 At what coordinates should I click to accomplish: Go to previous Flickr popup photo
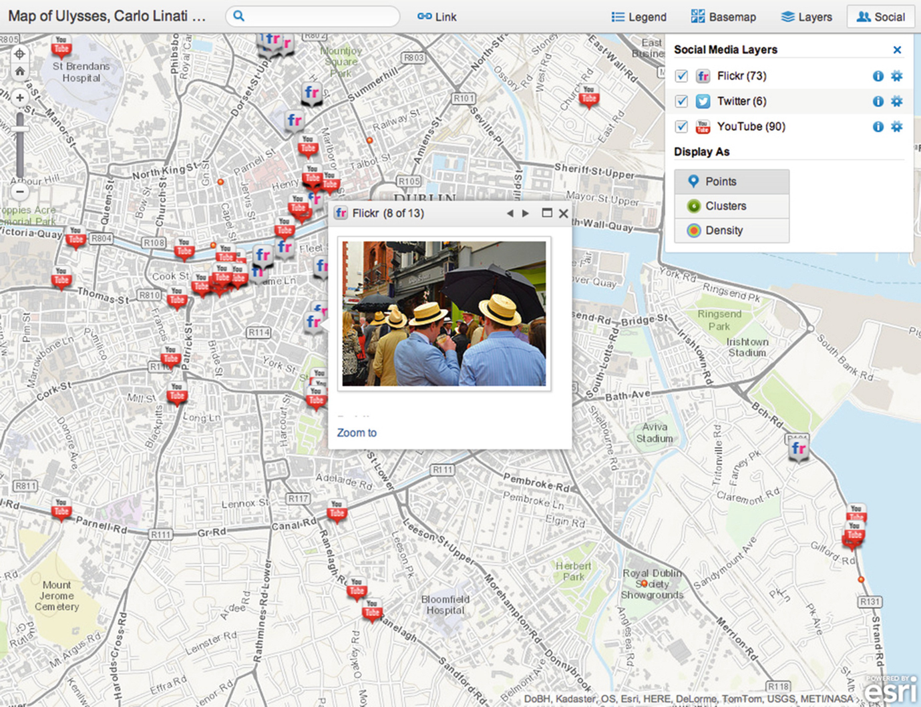coord(510,214)
